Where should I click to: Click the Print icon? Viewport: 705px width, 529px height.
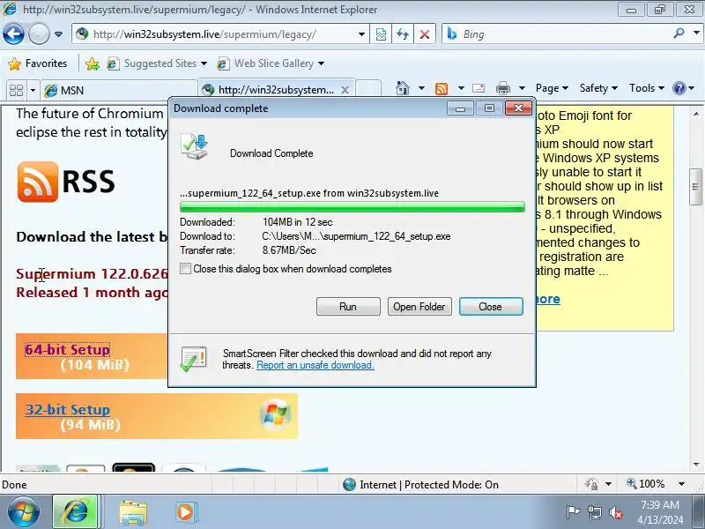click(x=503, y=88)
